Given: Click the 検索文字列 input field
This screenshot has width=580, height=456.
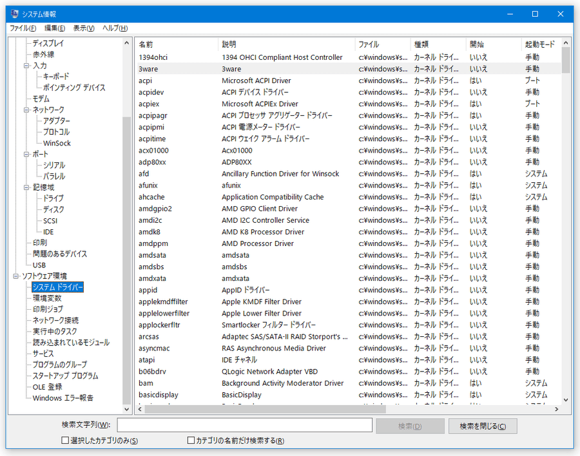Looking at the screenshot, I should tap(244, 425).
